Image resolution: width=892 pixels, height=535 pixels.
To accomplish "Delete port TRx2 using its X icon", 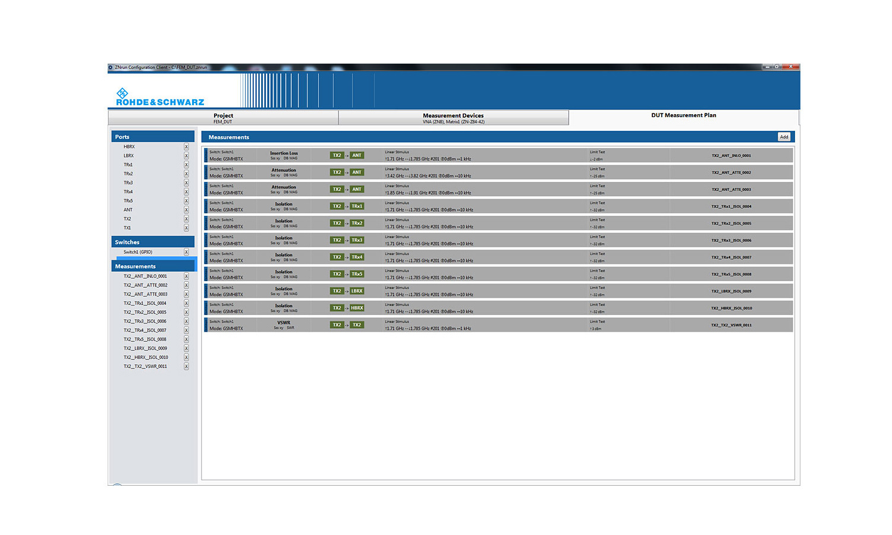I will pyautogui.click(x=186, y=174).
